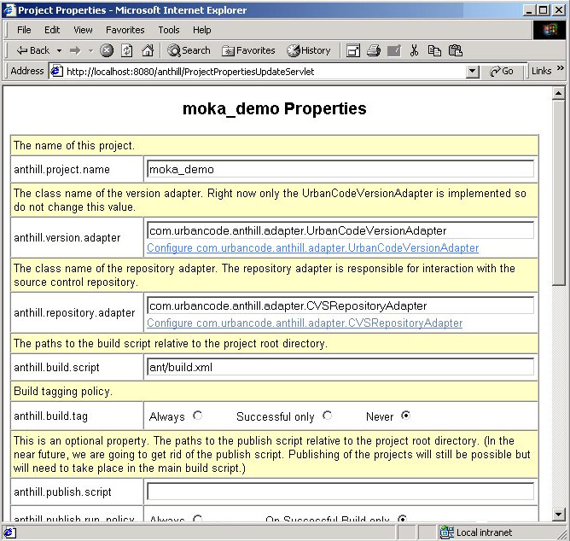Refresh the page with the Refresh icon
The height and width of the screenshot is (541, 570).
pos(127,50)
